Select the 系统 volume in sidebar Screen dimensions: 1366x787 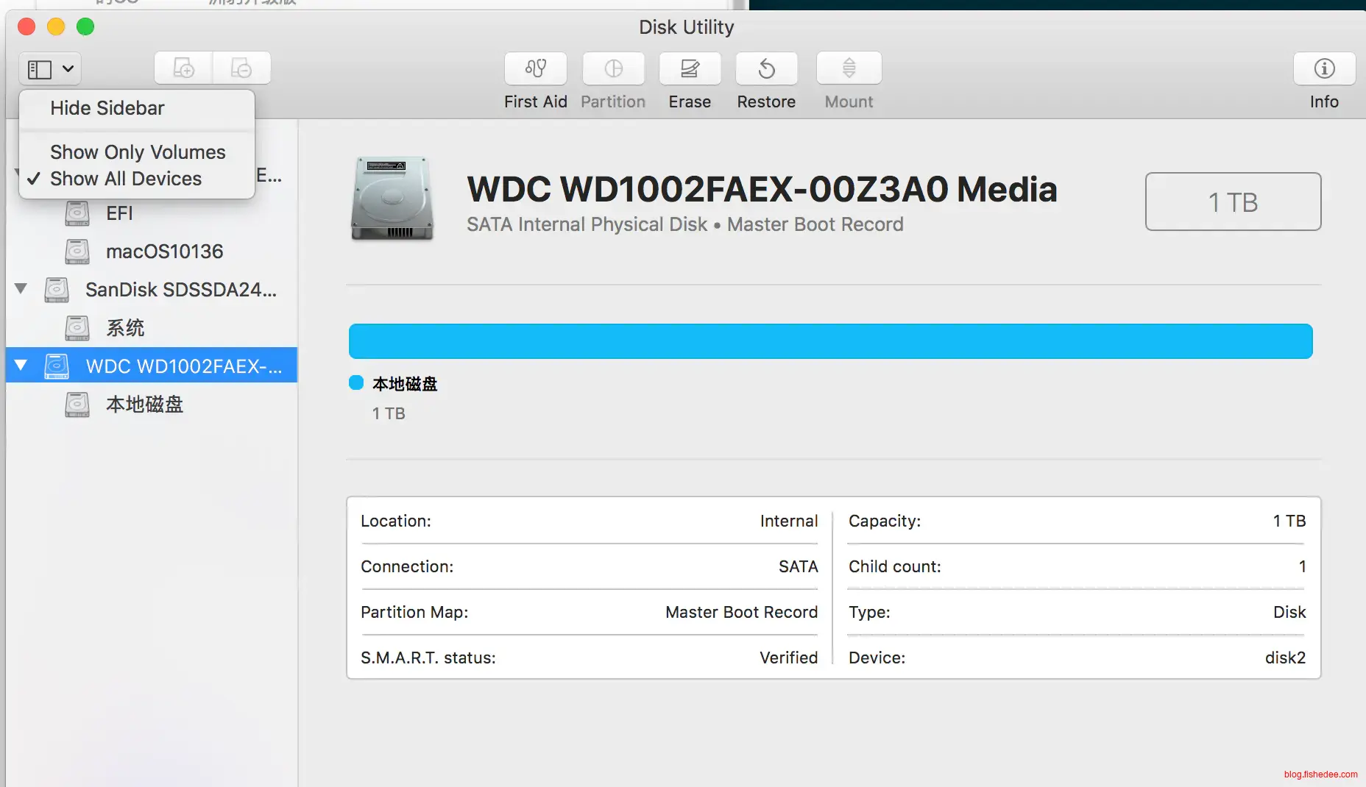pos(125,328)
